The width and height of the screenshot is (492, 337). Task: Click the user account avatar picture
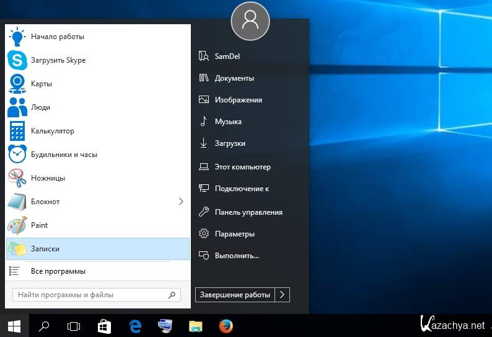(250, 20)
